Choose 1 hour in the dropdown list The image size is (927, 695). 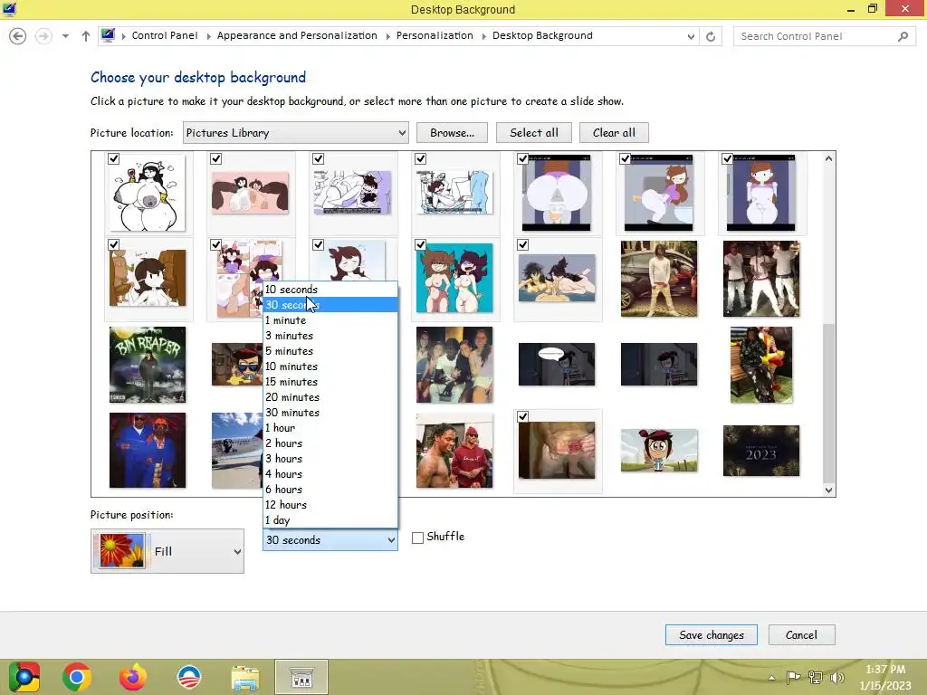point(330,428)
